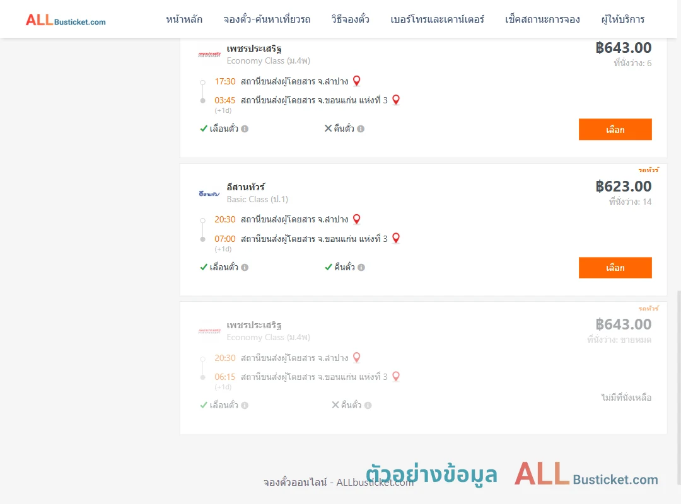Click เลือก button for อีสานทัวร์ ฿623.00 trip
The height and width of the screenshot is (504, 681).
pos(615,267)
